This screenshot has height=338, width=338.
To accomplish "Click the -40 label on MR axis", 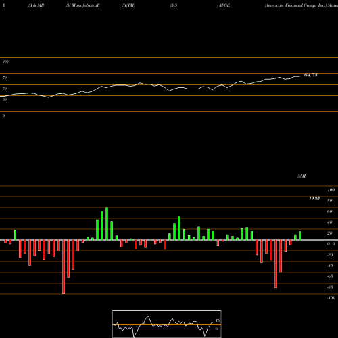I will point(330,266).
